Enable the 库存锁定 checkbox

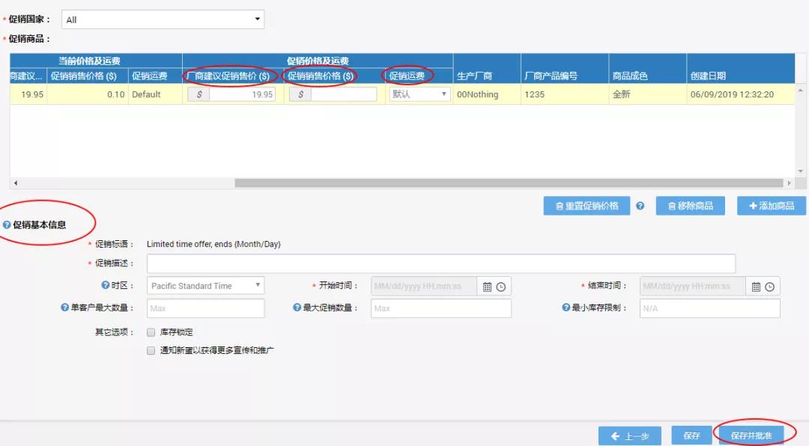(151, 332)
